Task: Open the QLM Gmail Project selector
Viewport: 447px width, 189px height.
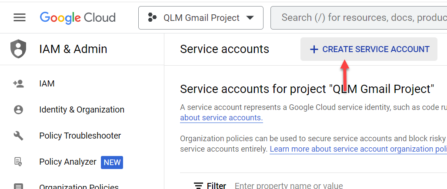Action: (x=201, y=18)
